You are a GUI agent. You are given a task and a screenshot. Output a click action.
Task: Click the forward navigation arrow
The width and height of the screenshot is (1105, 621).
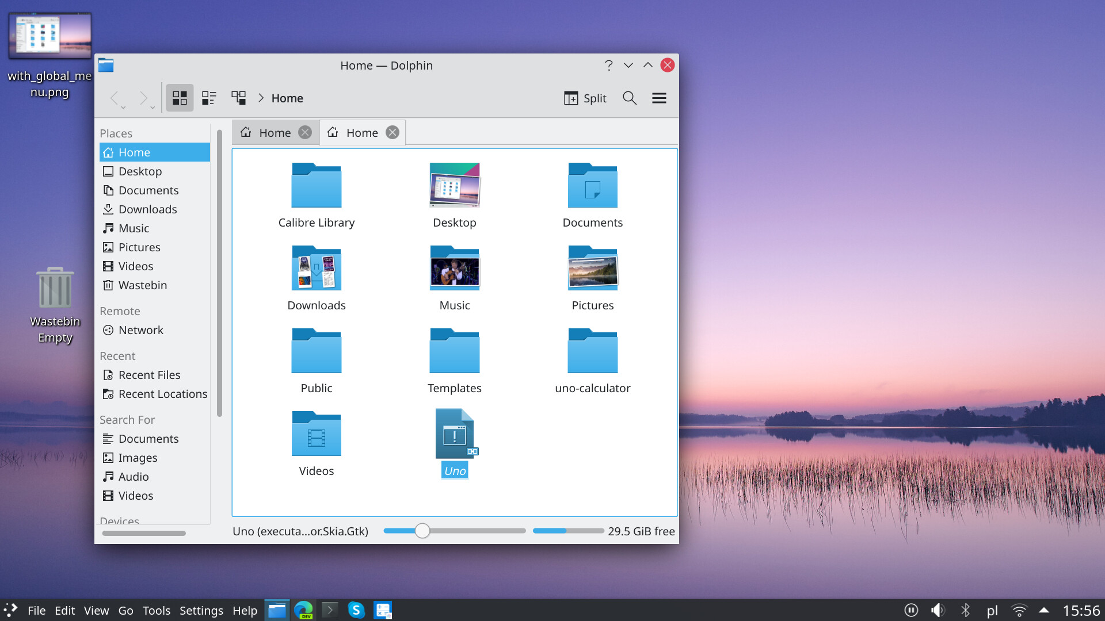[x=142, y=97]
